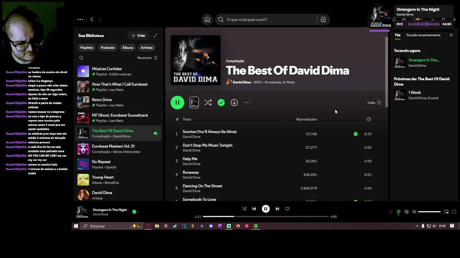Expand Sua Biblioteca with the arrows icon
The width and height of the screenshot is (460, 258).
[x=155, y=35]
